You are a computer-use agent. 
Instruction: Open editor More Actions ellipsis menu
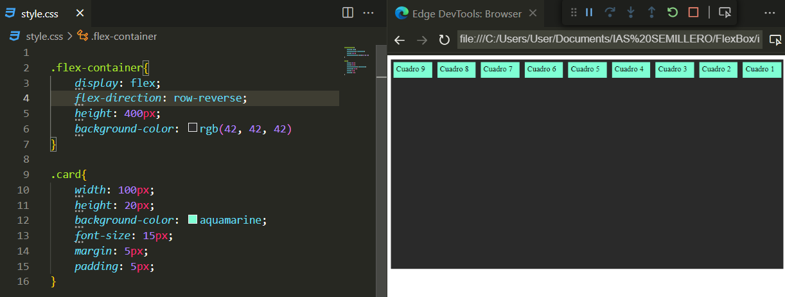pyautogui.click(x=368, y=12)
